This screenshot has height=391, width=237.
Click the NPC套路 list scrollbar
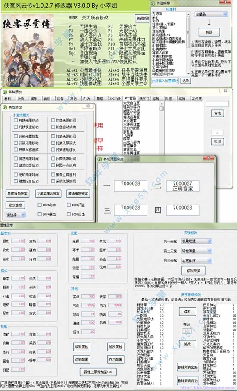162,128
